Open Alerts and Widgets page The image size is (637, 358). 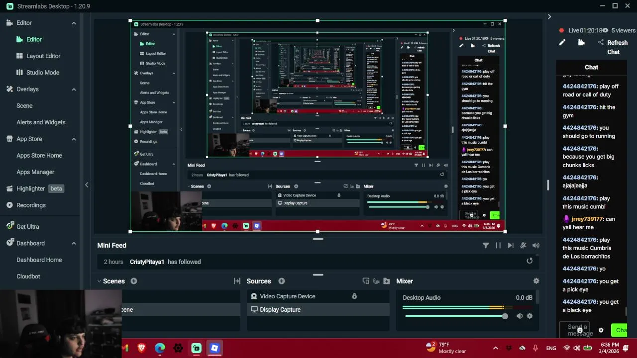click(x=41, y=122)
